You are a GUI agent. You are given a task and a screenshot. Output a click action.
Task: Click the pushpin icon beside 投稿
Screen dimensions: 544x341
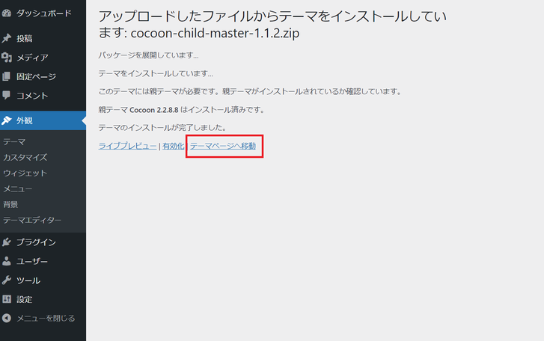click(7, 38)
